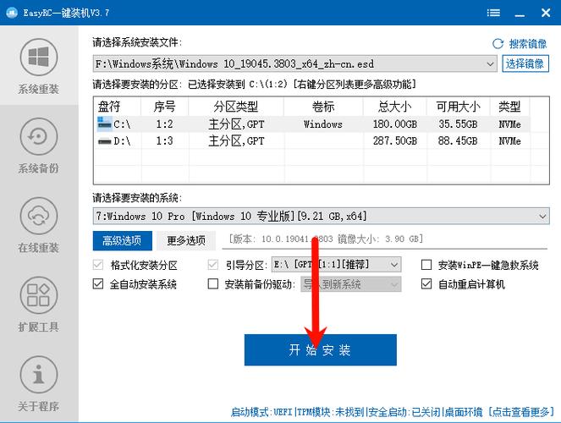Enable 安装WinPE一键急救系统 checkbox
The width and height of the screenshot is (561, 423).
(x=426, y=265)
